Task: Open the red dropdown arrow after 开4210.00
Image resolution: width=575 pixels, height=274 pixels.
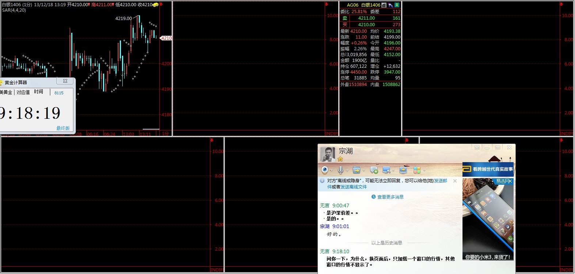Action: (x=89, y=5)
